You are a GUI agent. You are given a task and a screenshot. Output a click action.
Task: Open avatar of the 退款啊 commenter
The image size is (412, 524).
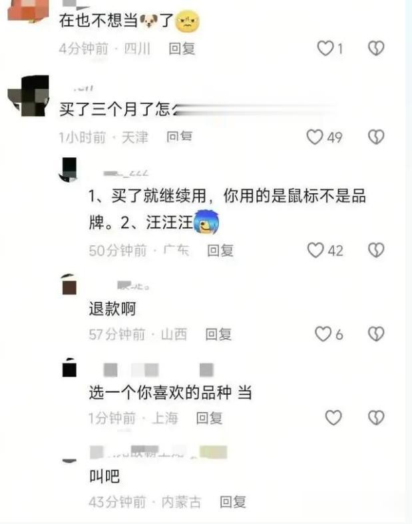tap(69, 285)
